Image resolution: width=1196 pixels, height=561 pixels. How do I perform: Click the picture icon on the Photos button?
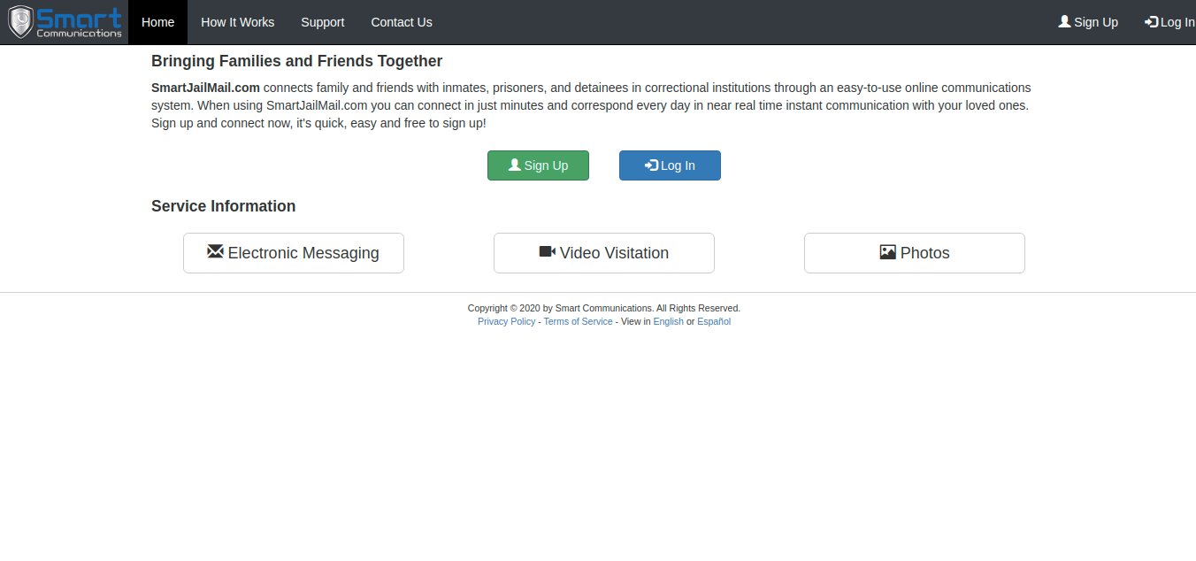[x=887, y=252]
